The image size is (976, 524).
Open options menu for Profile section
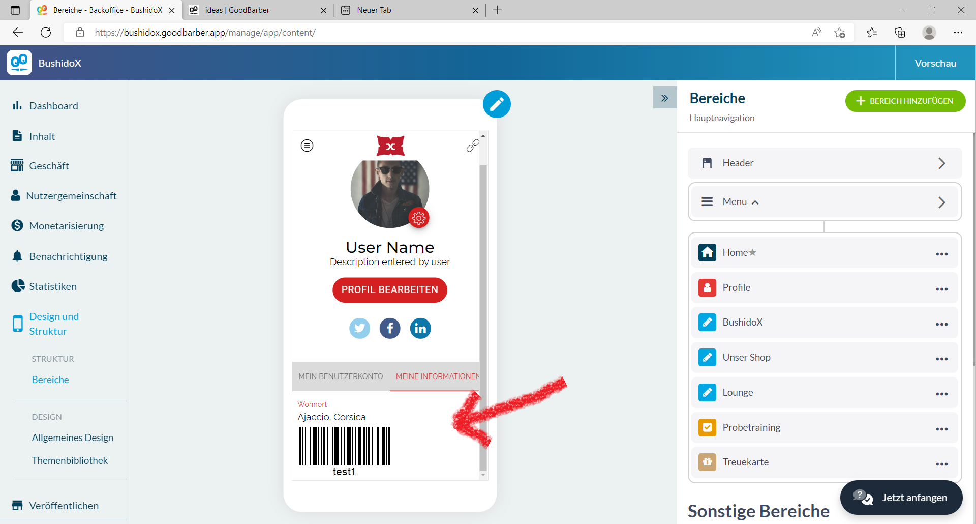point(942,289)
